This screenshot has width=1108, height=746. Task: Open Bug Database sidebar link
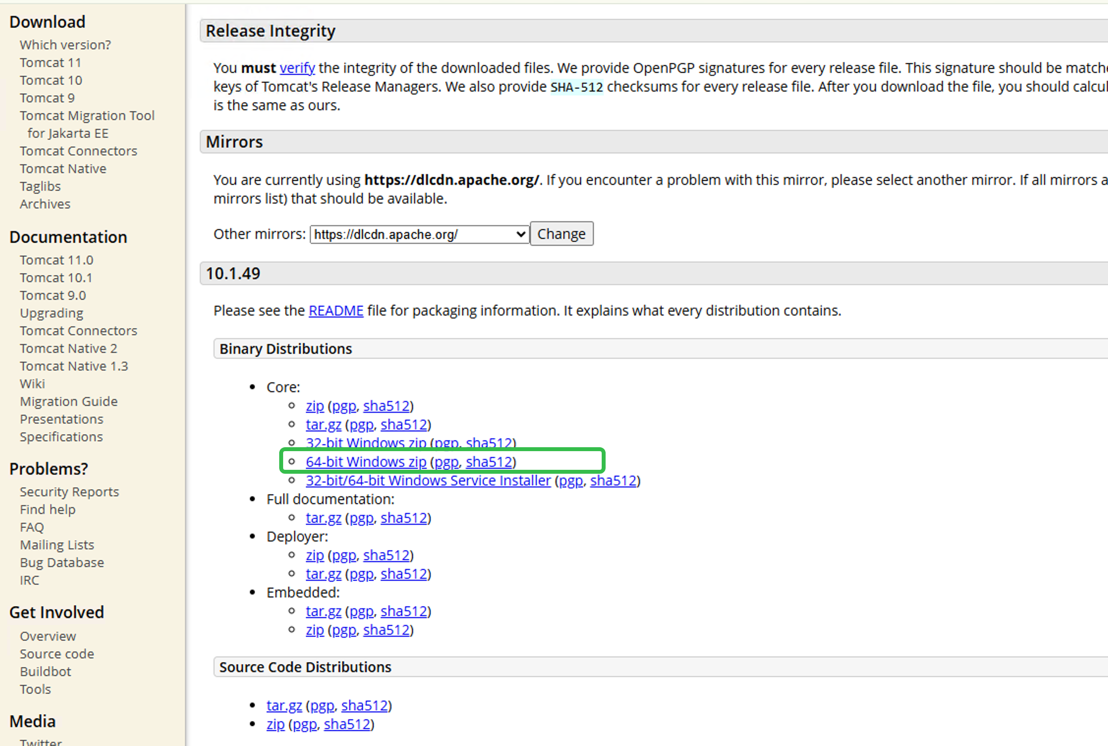tap(61, 563)
